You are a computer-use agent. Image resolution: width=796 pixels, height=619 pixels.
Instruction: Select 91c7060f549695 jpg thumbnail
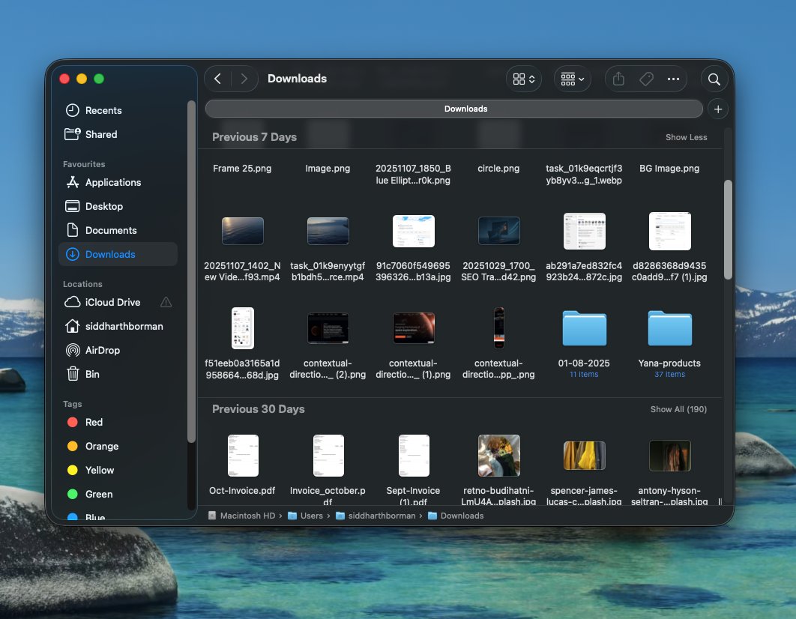tap(414, 231)
